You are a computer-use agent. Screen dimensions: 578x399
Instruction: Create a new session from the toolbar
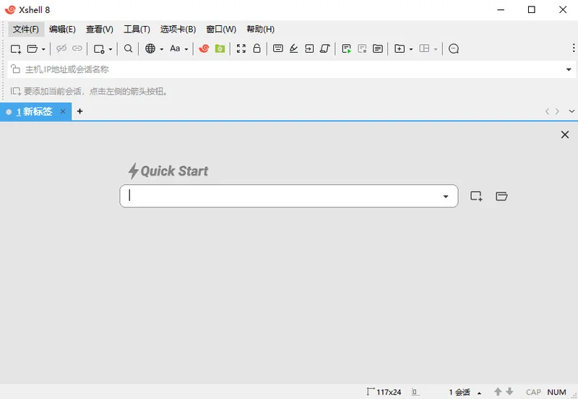pyautogui.click(x=16, y=48)
